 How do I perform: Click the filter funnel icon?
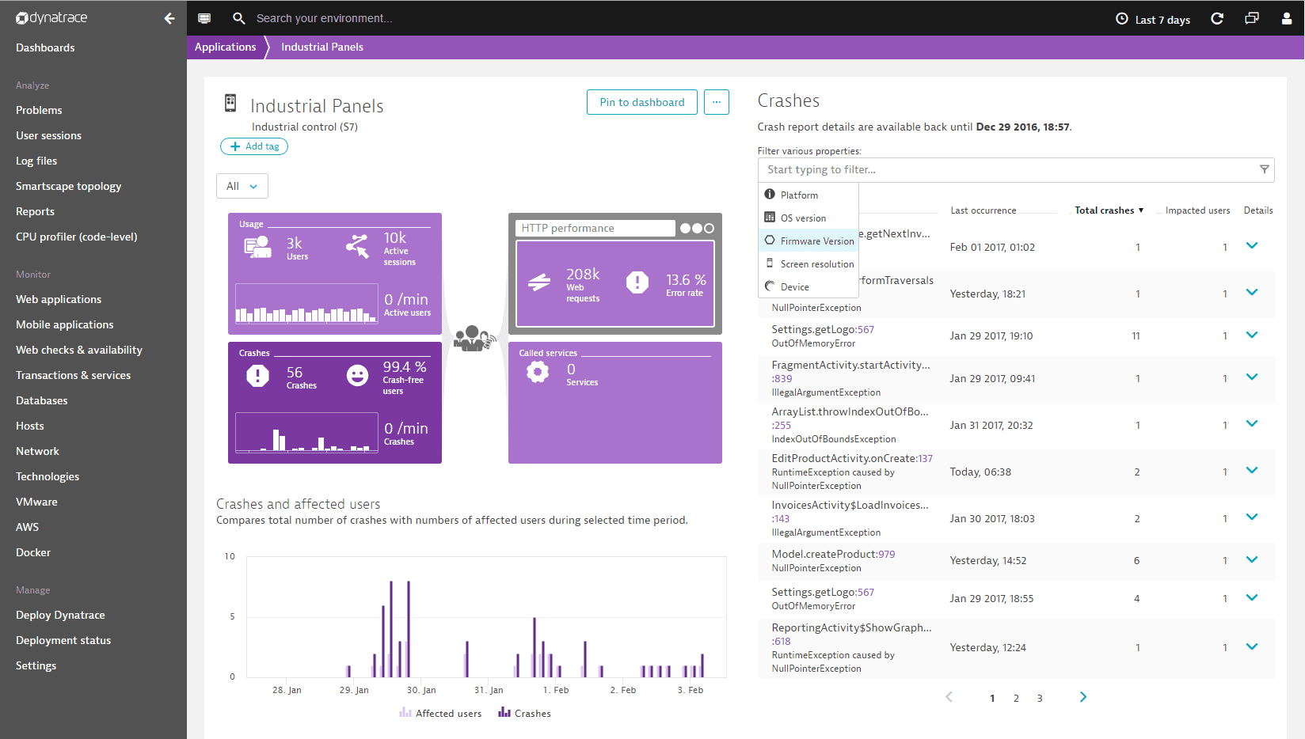tap(1264, 169)
